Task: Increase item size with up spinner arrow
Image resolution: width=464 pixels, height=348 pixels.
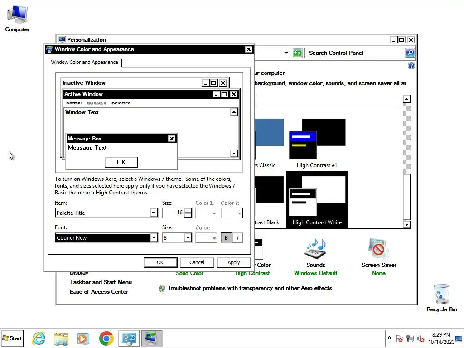Action: point(188,211)
